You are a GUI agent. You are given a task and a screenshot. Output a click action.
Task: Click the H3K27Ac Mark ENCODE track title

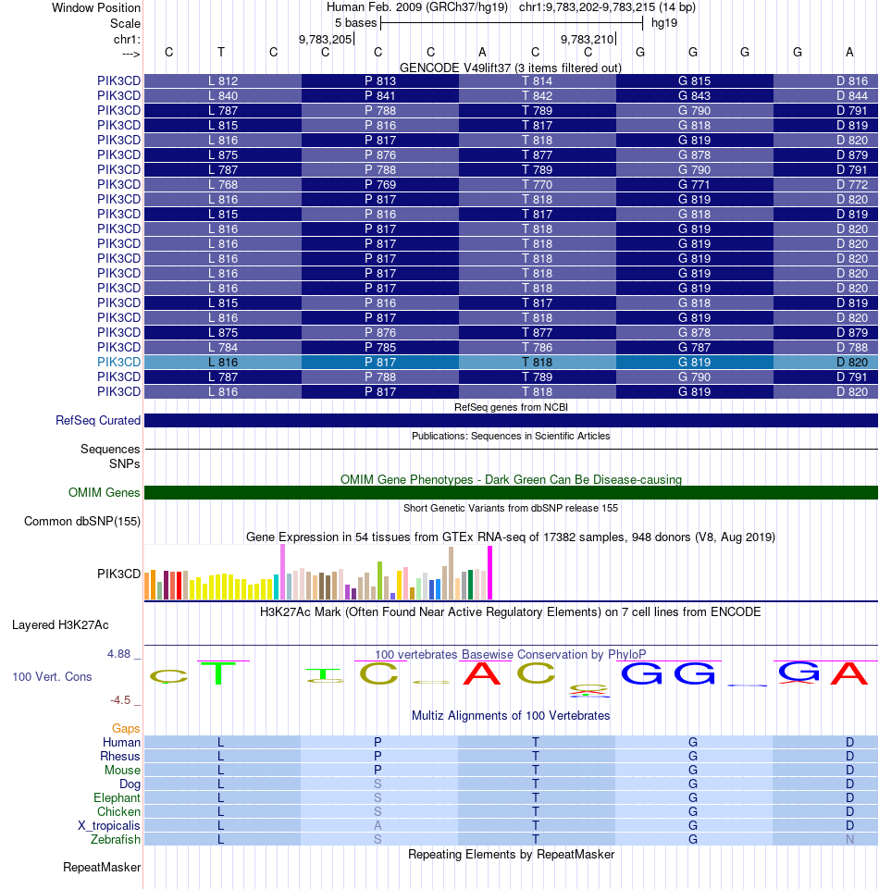(511, 611)
